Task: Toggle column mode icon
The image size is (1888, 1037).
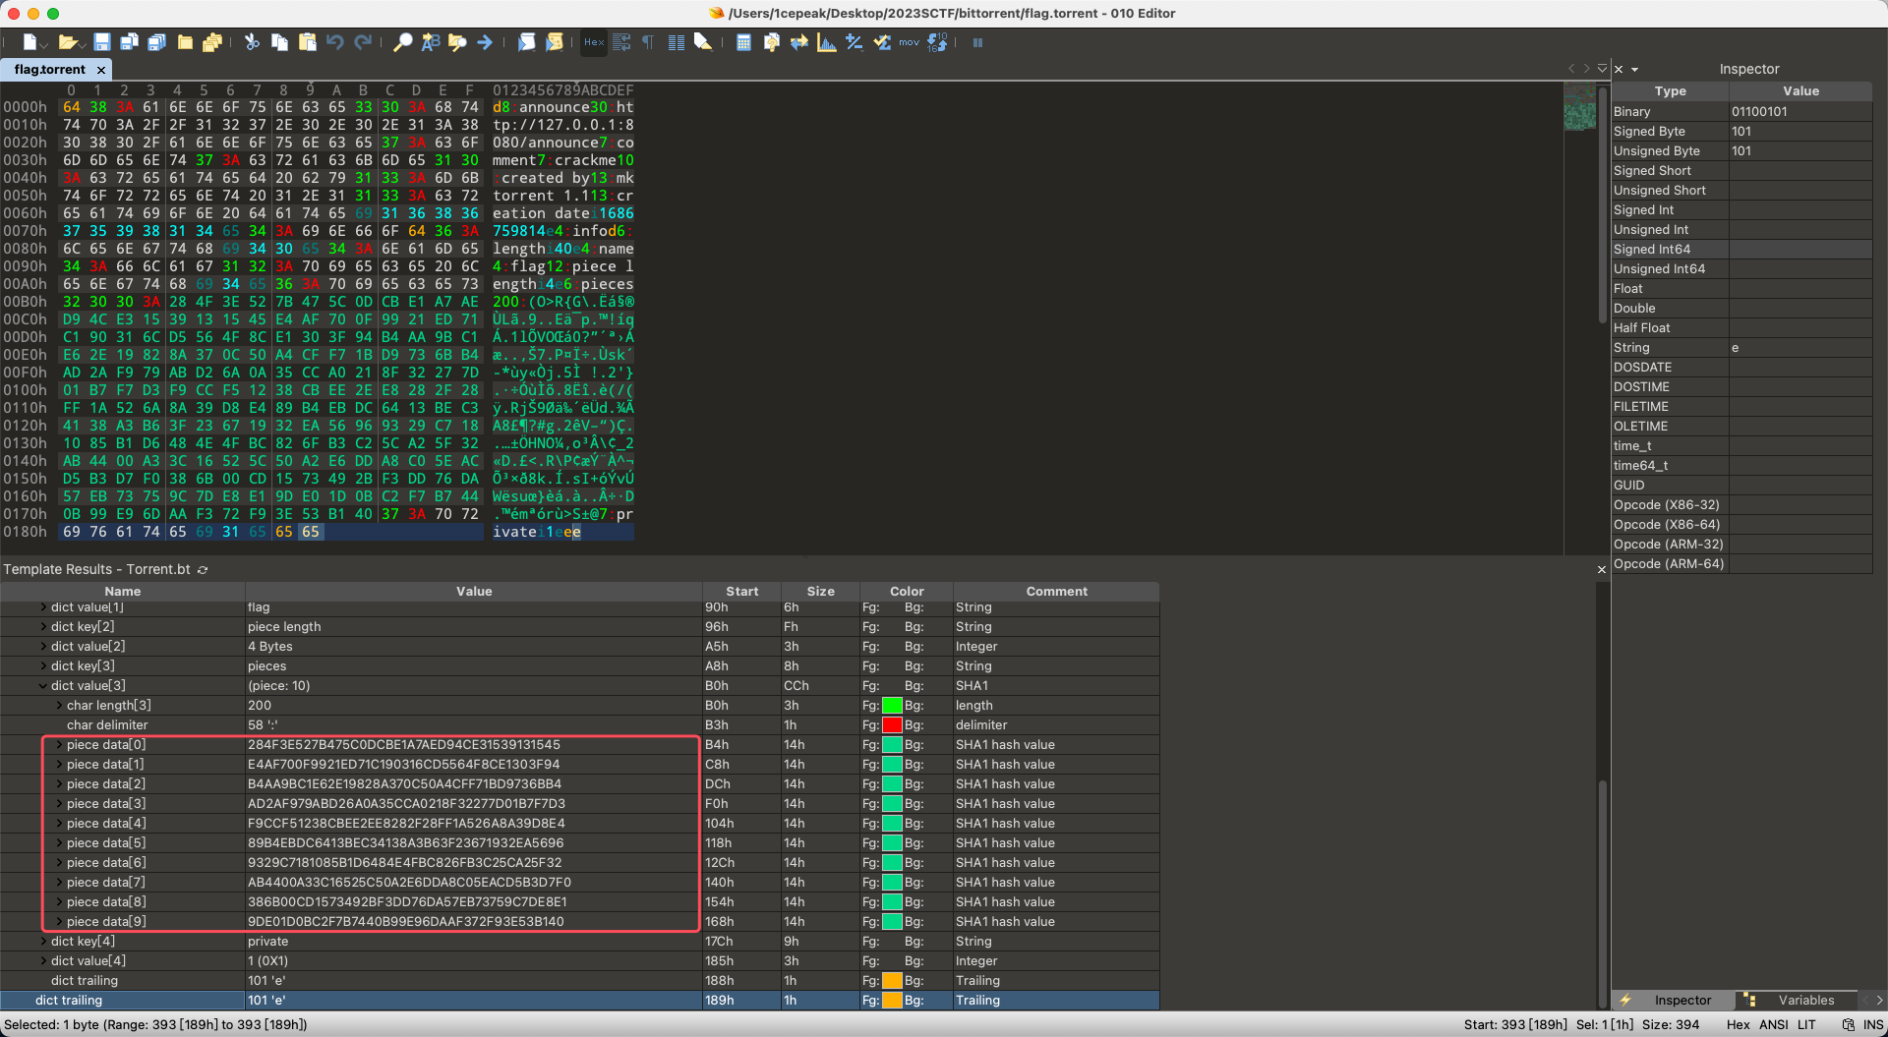Action: pyautogui.click(x=677, y=42)
